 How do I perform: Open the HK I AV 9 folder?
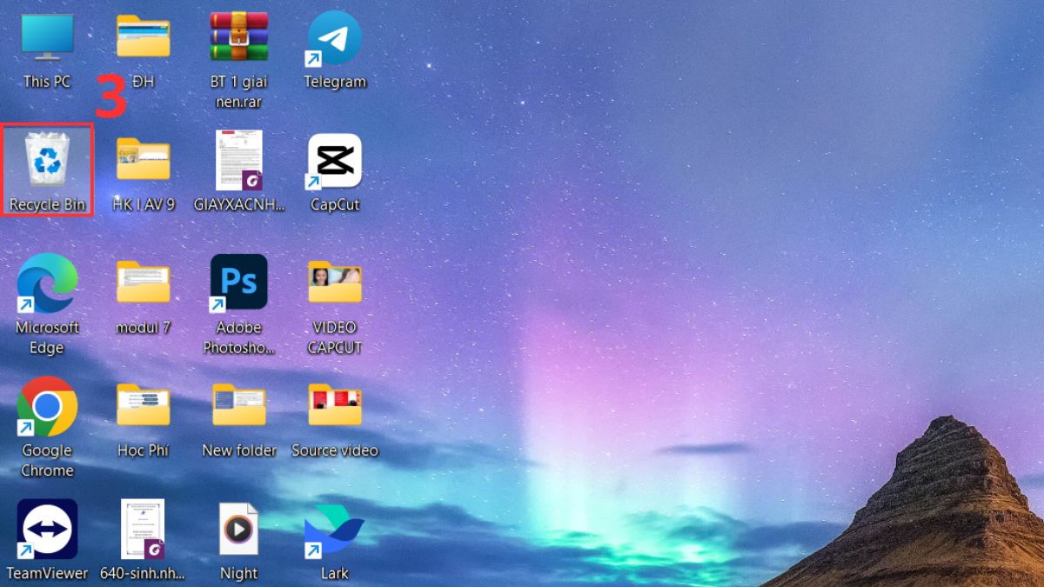coord(143,161)
